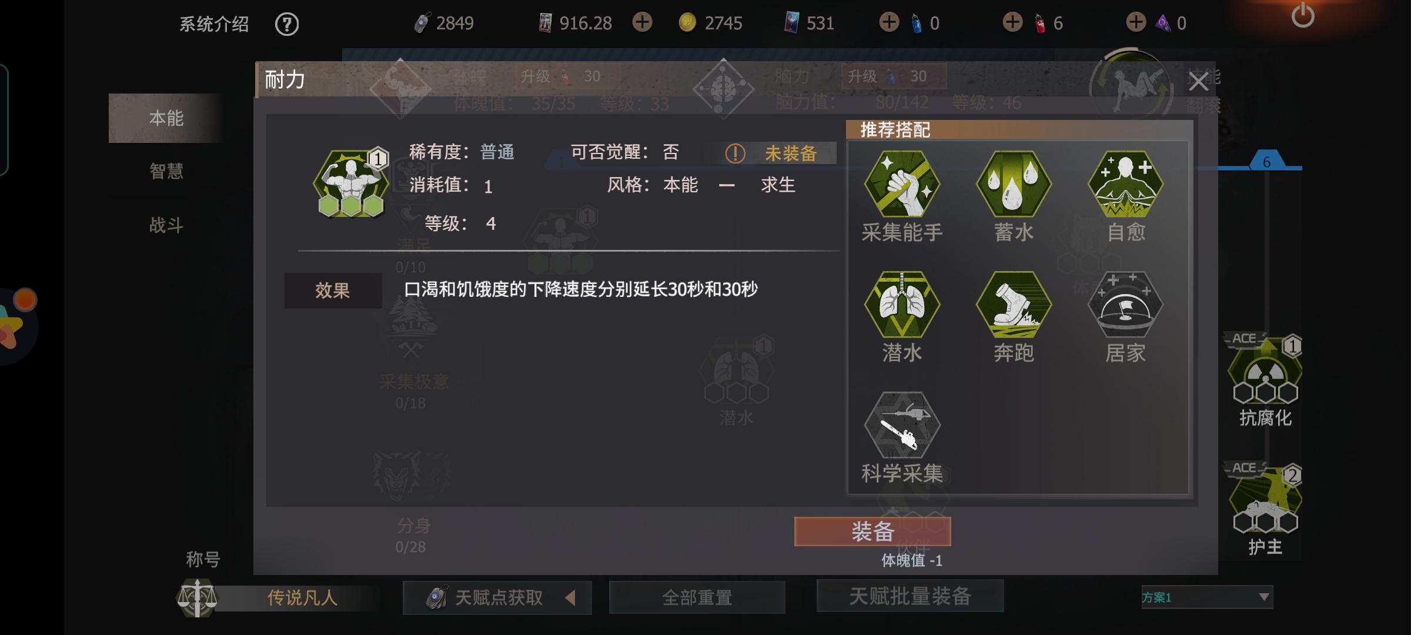1411x635 pixels.
Task: Expand the 天赋点获取 arrow panel
Action: 570,598
